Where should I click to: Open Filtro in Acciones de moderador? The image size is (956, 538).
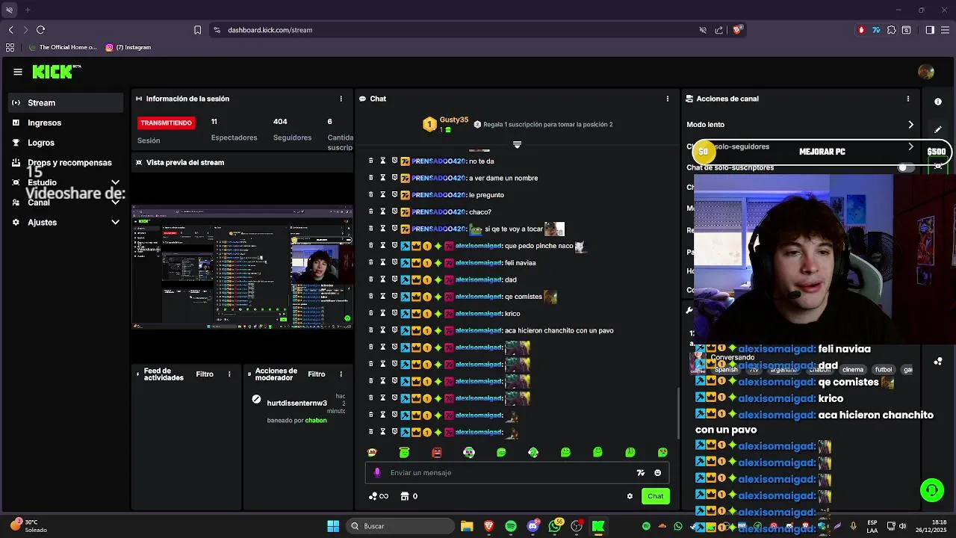pos(317,374)
